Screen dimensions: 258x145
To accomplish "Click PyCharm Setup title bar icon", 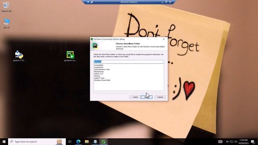I will point(92,39).
